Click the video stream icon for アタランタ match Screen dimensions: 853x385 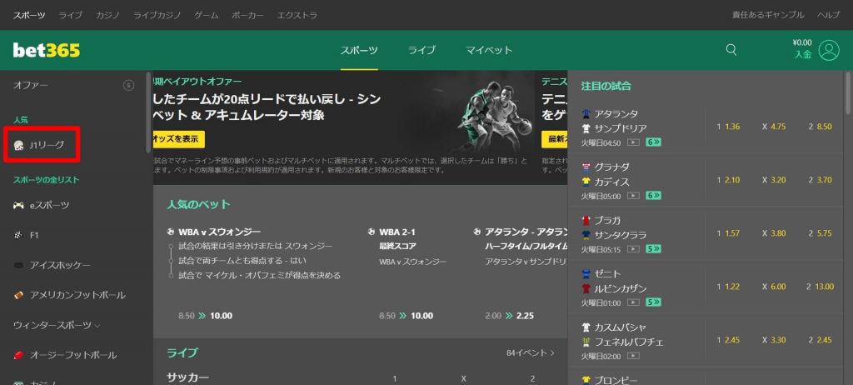tap(633, 142)
